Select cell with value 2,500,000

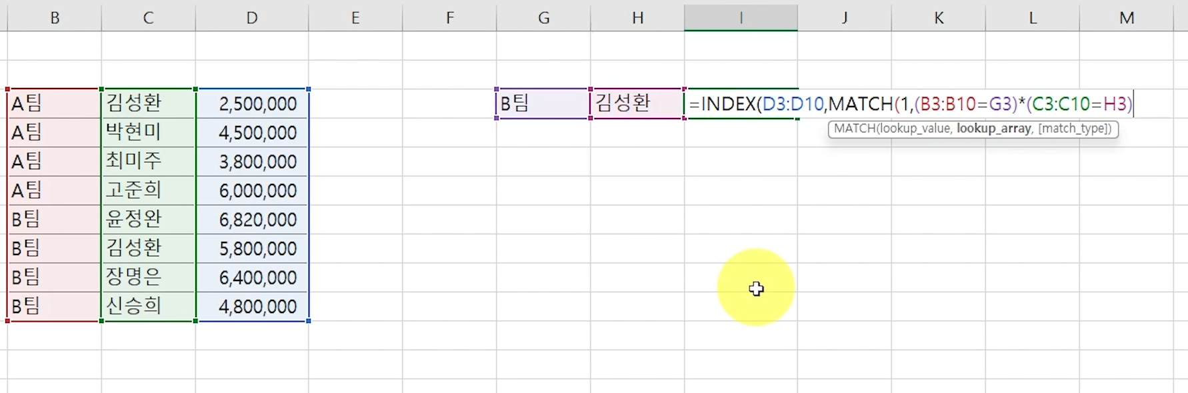tap(252, 103)
